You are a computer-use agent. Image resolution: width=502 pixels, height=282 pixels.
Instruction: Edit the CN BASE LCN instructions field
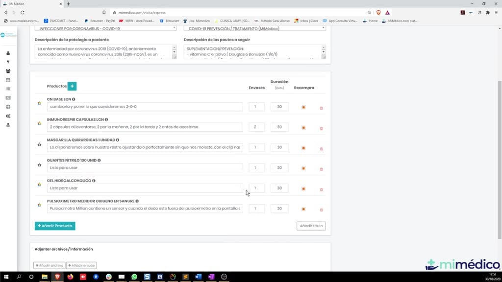click(x=145, y=106)
